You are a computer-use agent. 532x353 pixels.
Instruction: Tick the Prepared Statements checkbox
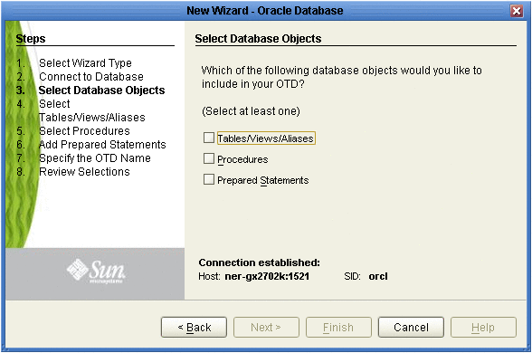pos(209,179)
